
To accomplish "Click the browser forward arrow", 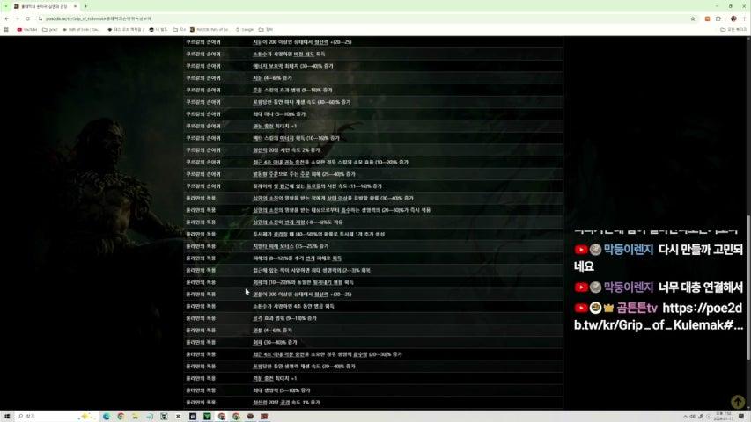I will 18,18.
